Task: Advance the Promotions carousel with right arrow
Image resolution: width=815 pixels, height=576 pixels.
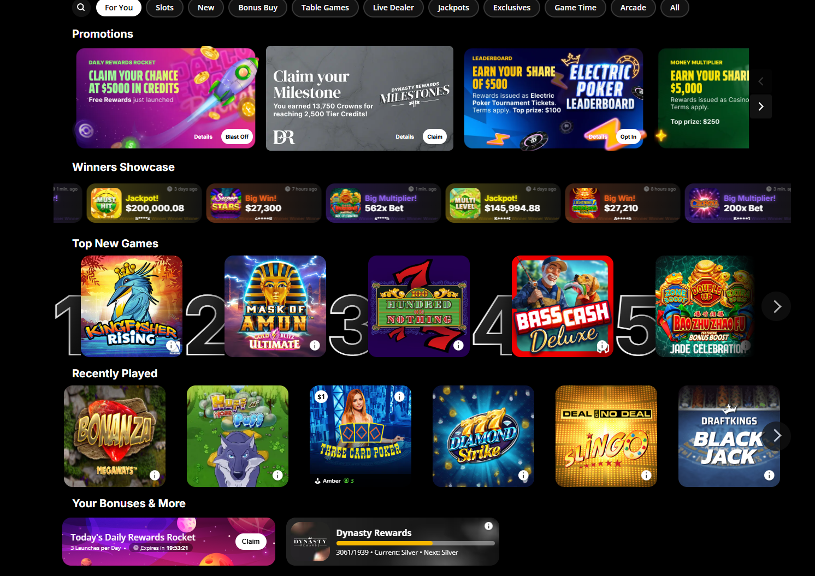Action: tap(761, 106)
